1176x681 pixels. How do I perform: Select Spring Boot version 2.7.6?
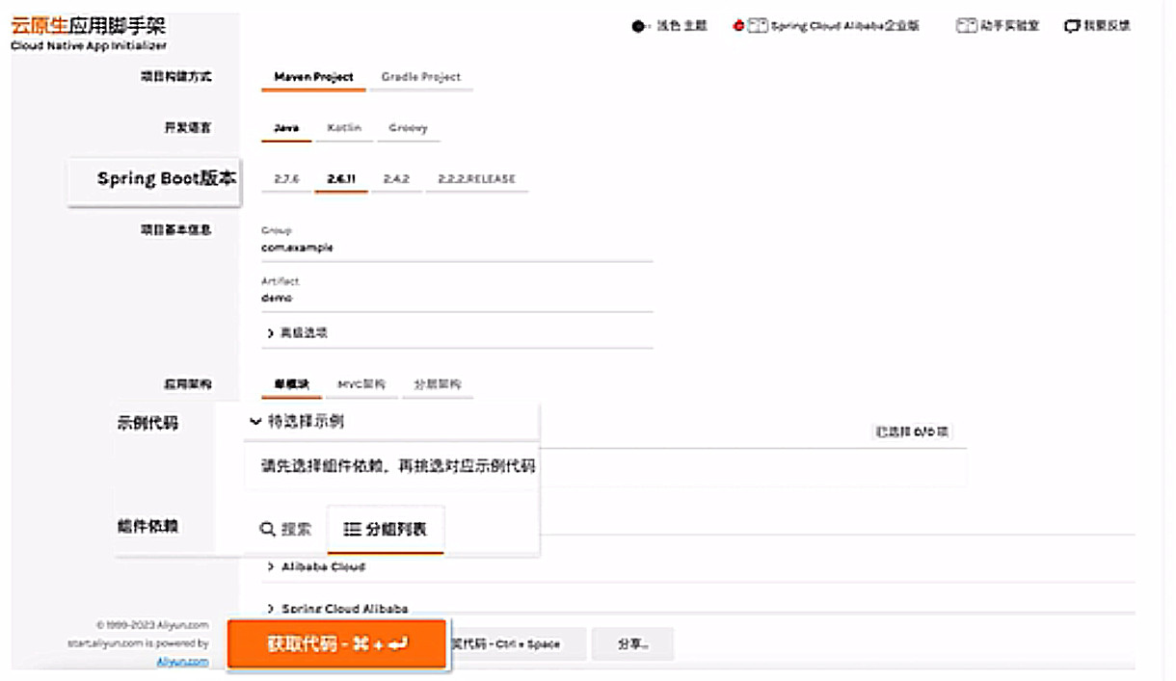point(286,179)
